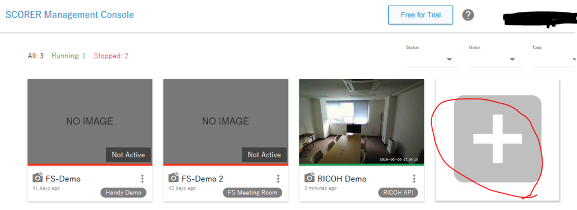Click the Handy Demo tag
The image size is (577, 210).
[x=123, y=193]
